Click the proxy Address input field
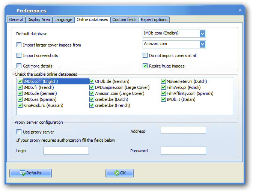This screenshot has width=253, height=192. [x=183, y=130]
